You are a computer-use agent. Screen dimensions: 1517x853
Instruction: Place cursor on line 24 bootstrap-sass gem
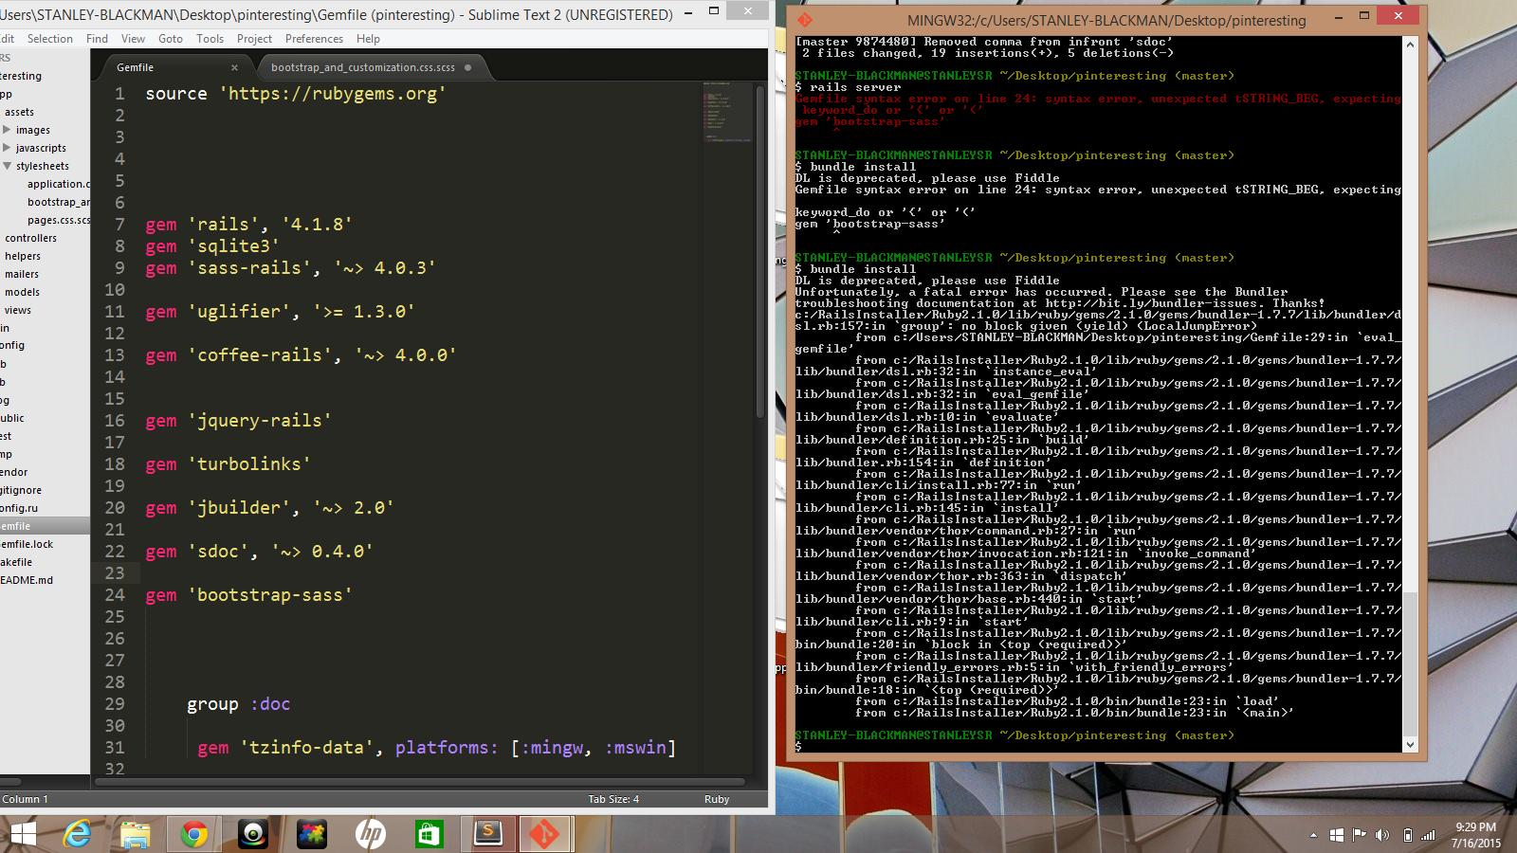point(248,595)
